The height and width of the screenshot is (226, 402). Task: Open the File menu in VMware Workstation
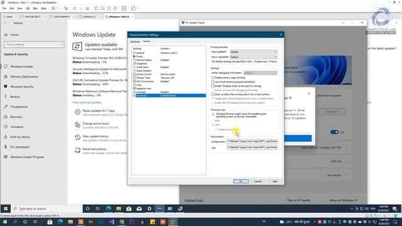pos(4,8)
